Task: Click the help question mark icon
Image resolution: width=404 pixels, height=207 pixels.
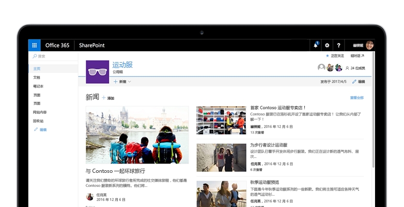Action: coord(338,45)
